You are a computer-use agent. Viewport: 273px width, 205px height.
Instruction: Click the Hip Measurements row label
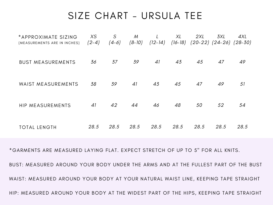tap(45, 105)
